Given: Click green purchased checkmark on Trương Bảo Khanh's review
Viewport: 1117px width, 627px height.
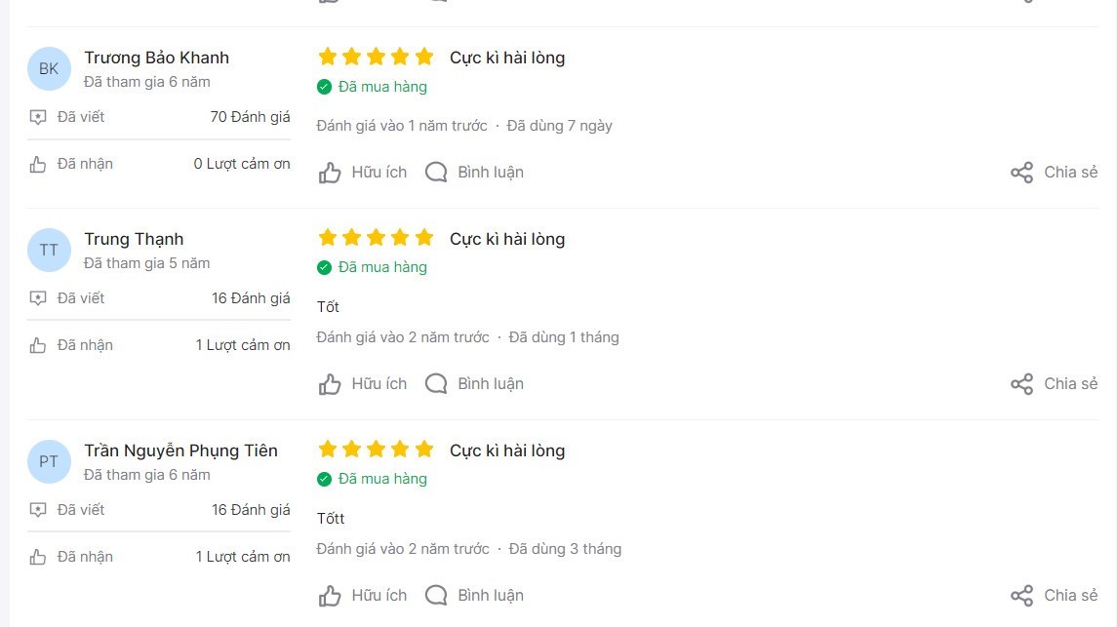Looking at the screenshot, I should tap(324, 87).
